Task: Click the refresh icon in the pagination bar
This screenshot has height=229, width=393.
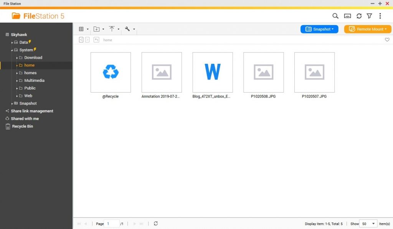Action: point(156,224)
